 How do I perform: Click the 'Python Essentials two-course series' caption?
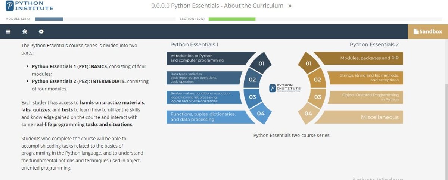(x=291, y=135)
